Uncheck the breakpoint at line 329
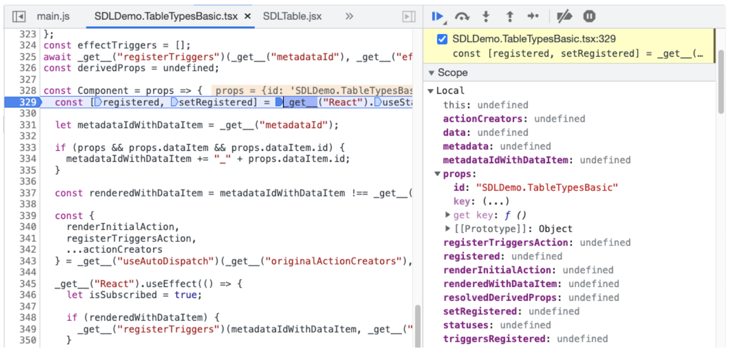 [442, 40]
